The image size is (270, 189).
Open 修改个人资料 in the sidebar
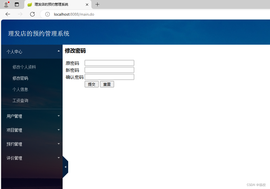pos(24,67)
